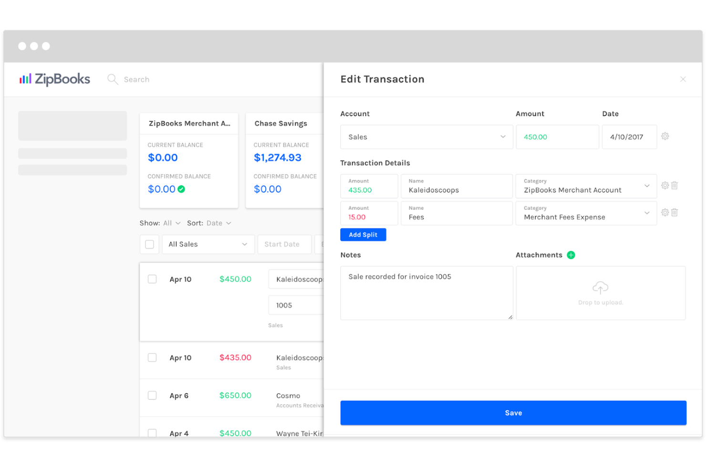Check the Apr 10 $450.00 transaction checkbox
The image size is (706, 471).
point(152,279)
